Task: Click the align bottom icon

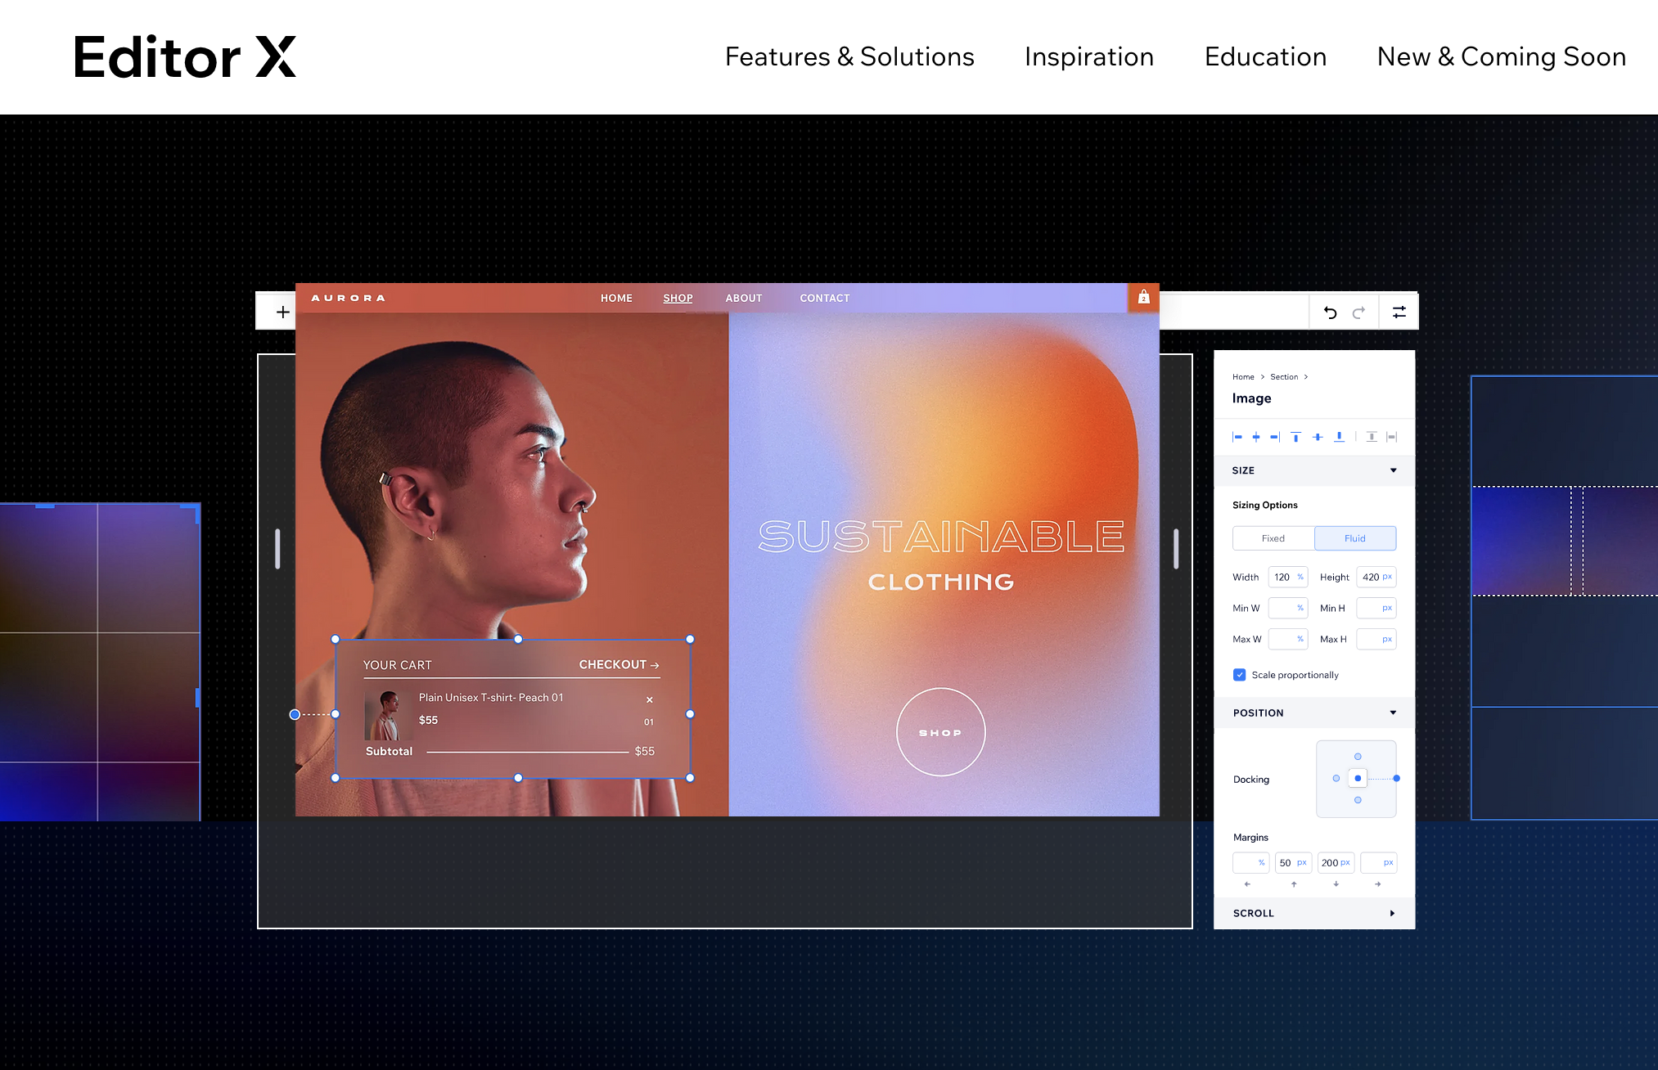Action: click(1339, 437)
